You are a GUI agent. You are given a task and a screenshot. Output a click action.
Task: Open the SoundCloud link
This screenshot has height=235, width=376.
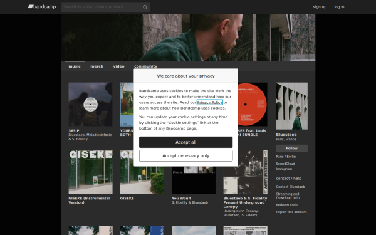click(285, 164)
